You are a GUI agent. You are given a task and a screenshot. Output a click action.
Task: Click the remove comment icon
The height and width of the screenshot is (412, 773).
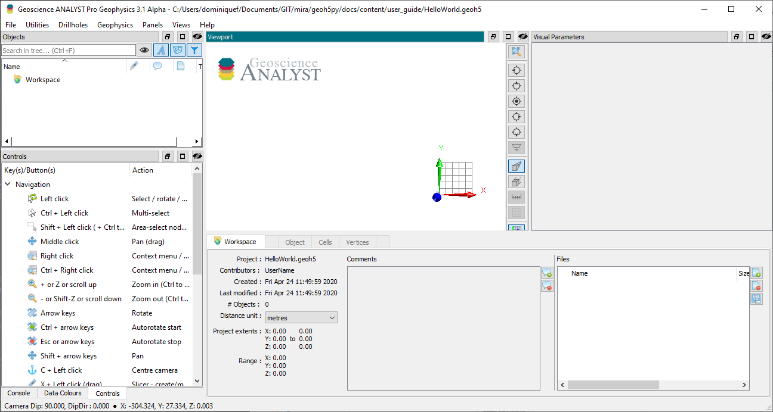[547, 286]
